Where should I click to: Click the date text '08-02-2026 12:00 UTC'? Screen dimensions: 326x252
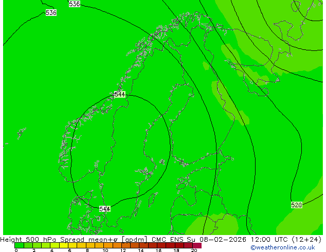[x=243, y=240]
